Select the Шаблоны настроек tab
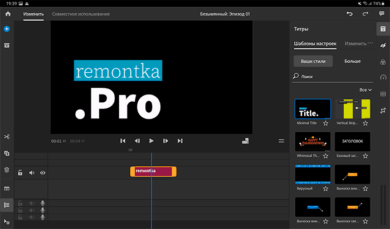390x229 pixels. pos(315,44)
